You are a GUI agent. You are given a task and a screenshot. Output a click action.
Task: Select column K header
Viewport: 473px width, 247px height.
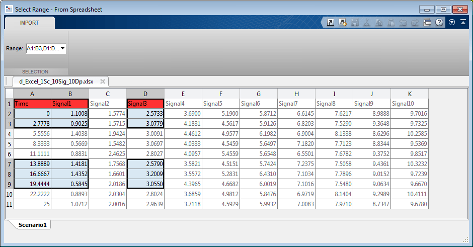(x=410, y=94)
